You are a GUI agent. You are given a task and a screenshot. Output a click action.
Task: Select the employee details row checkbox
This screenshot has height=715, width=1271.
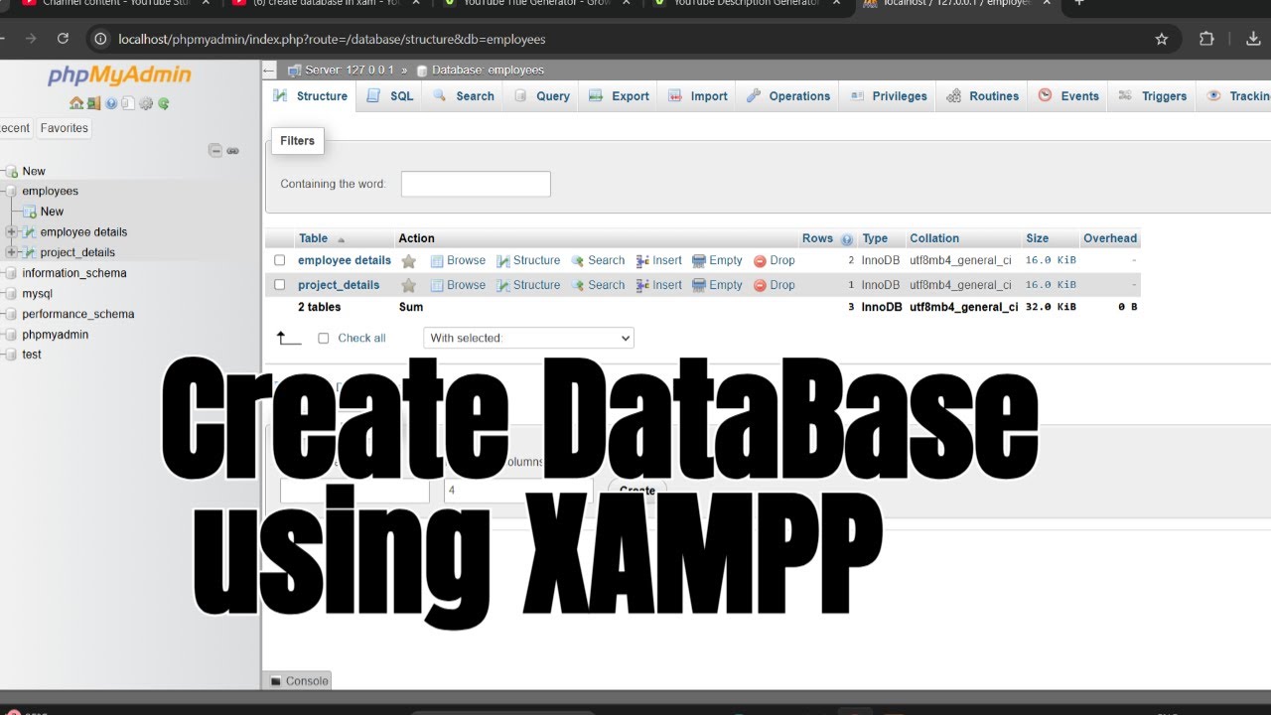[x=280, y=260]
